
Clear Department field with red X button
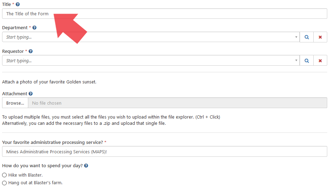coord(320,37)
